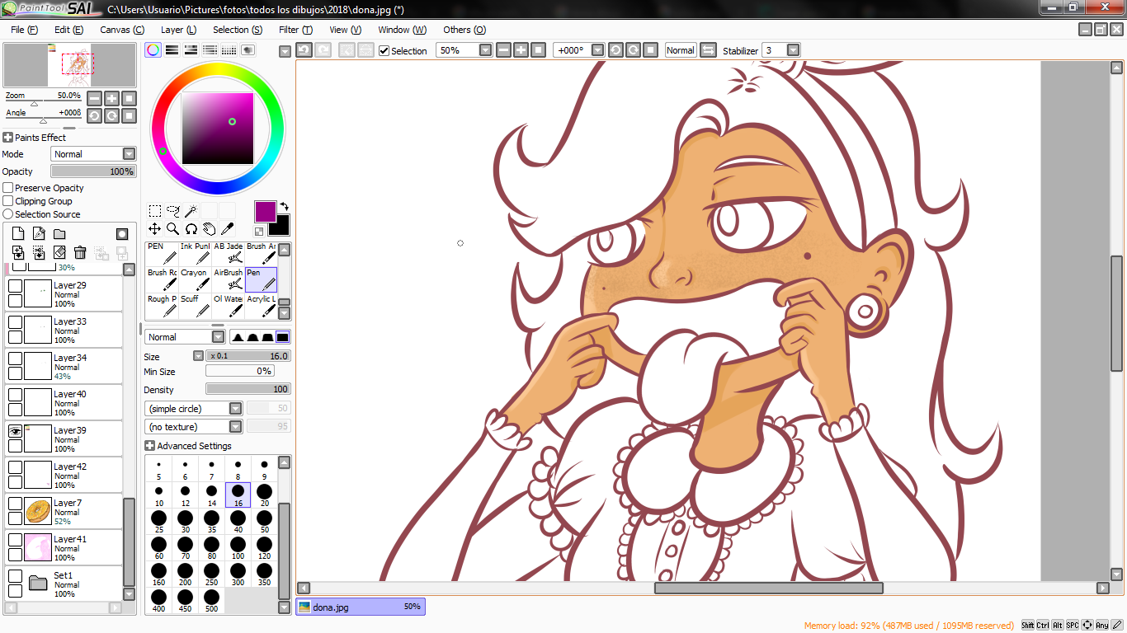Choose brush size preset 100
This screenshot has height=633, width=1127.
click(238, 548)
